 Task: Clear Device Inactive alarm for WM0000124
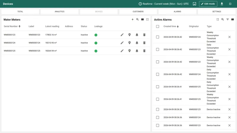click(x=229, y=117)
